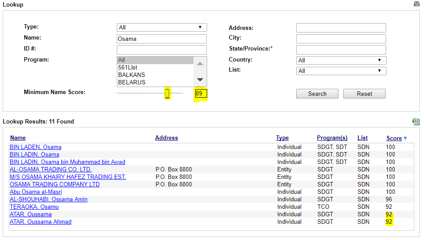This screenshot has width=424, height=240.
Task: Focus the Address text field
Action: click(341, 28)
